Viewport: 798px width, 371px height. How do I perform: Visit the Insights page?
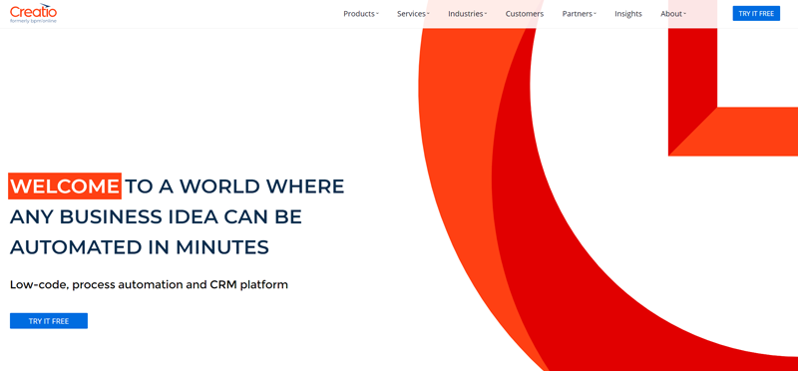pyautogui.click(x=628, y=14)
